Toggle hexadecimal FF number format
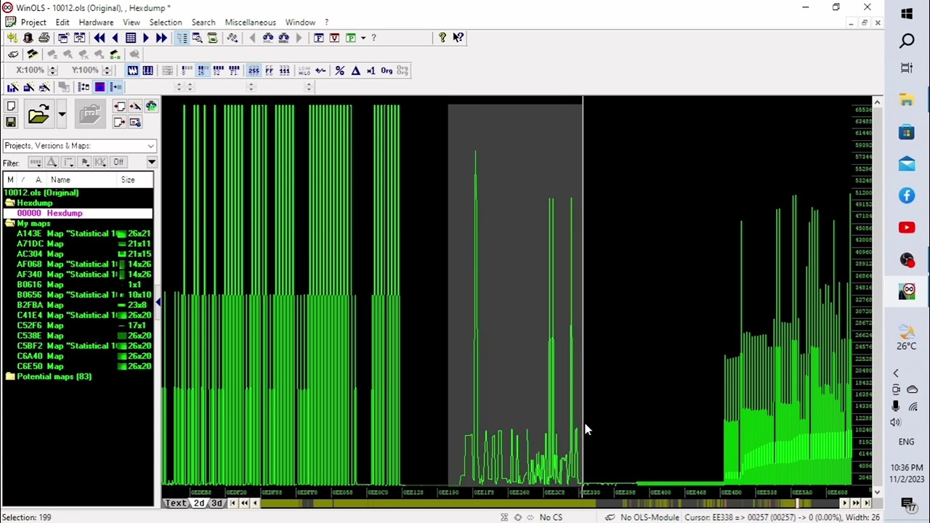 pyautogui.click(x=269, y=70)
